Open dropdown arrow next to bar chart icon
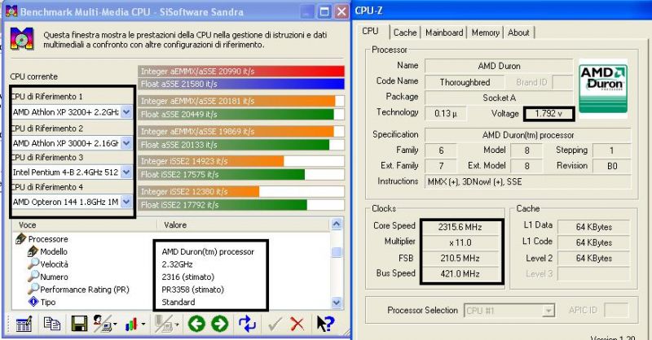 click(143, 325)
